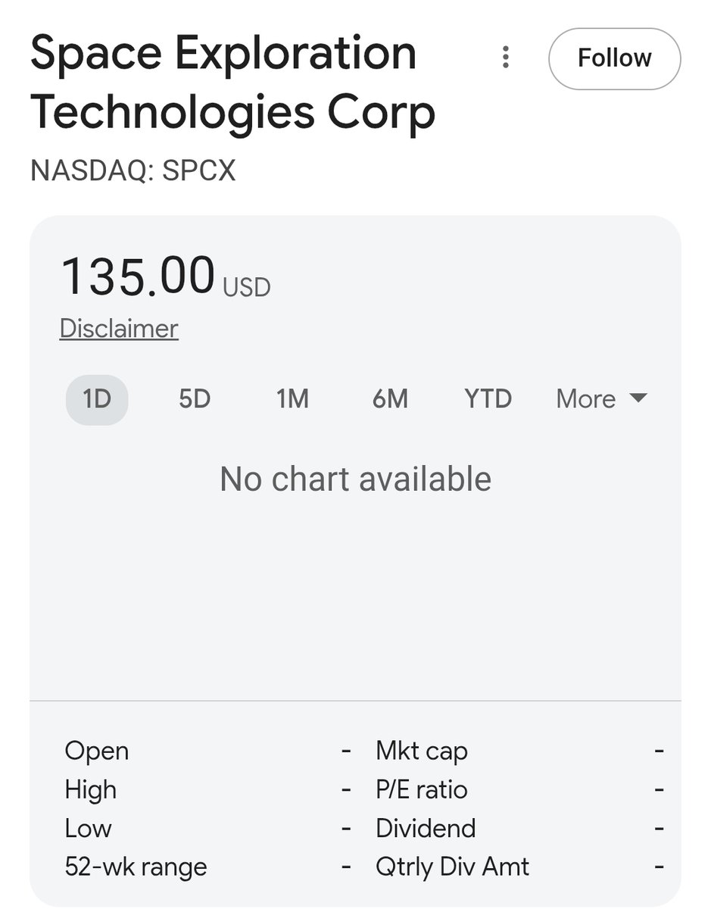
Task: Click the 52-wk range label
Action: [x=136, y=867]
